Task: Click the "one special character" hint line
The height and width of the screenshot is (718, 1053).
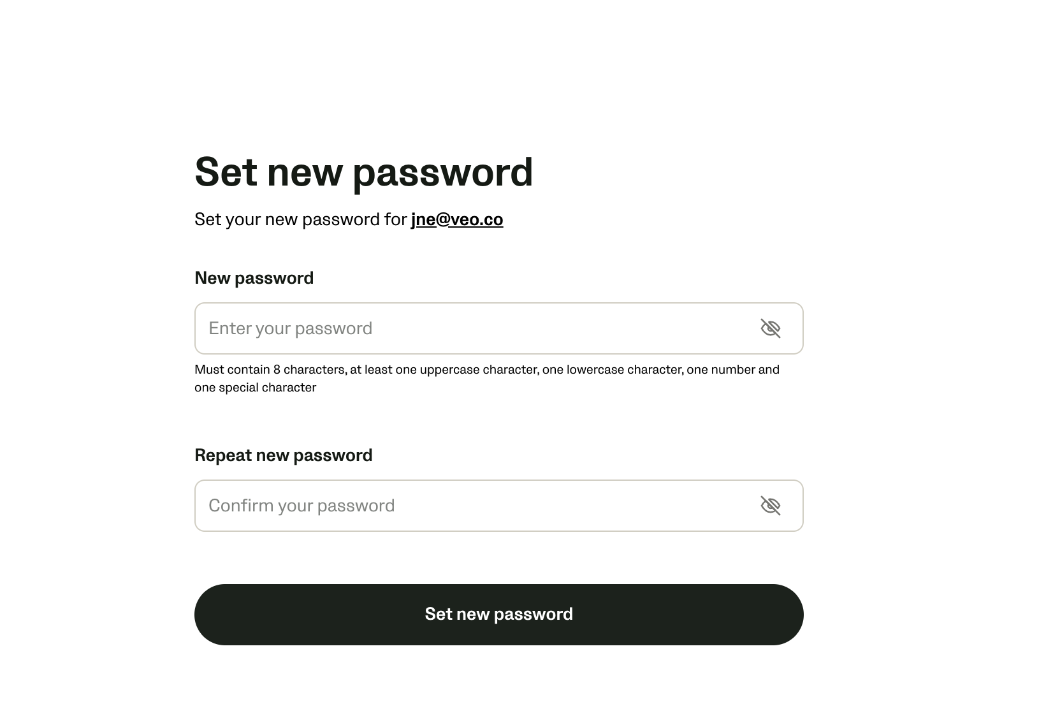Action: (x=255, y=388)
